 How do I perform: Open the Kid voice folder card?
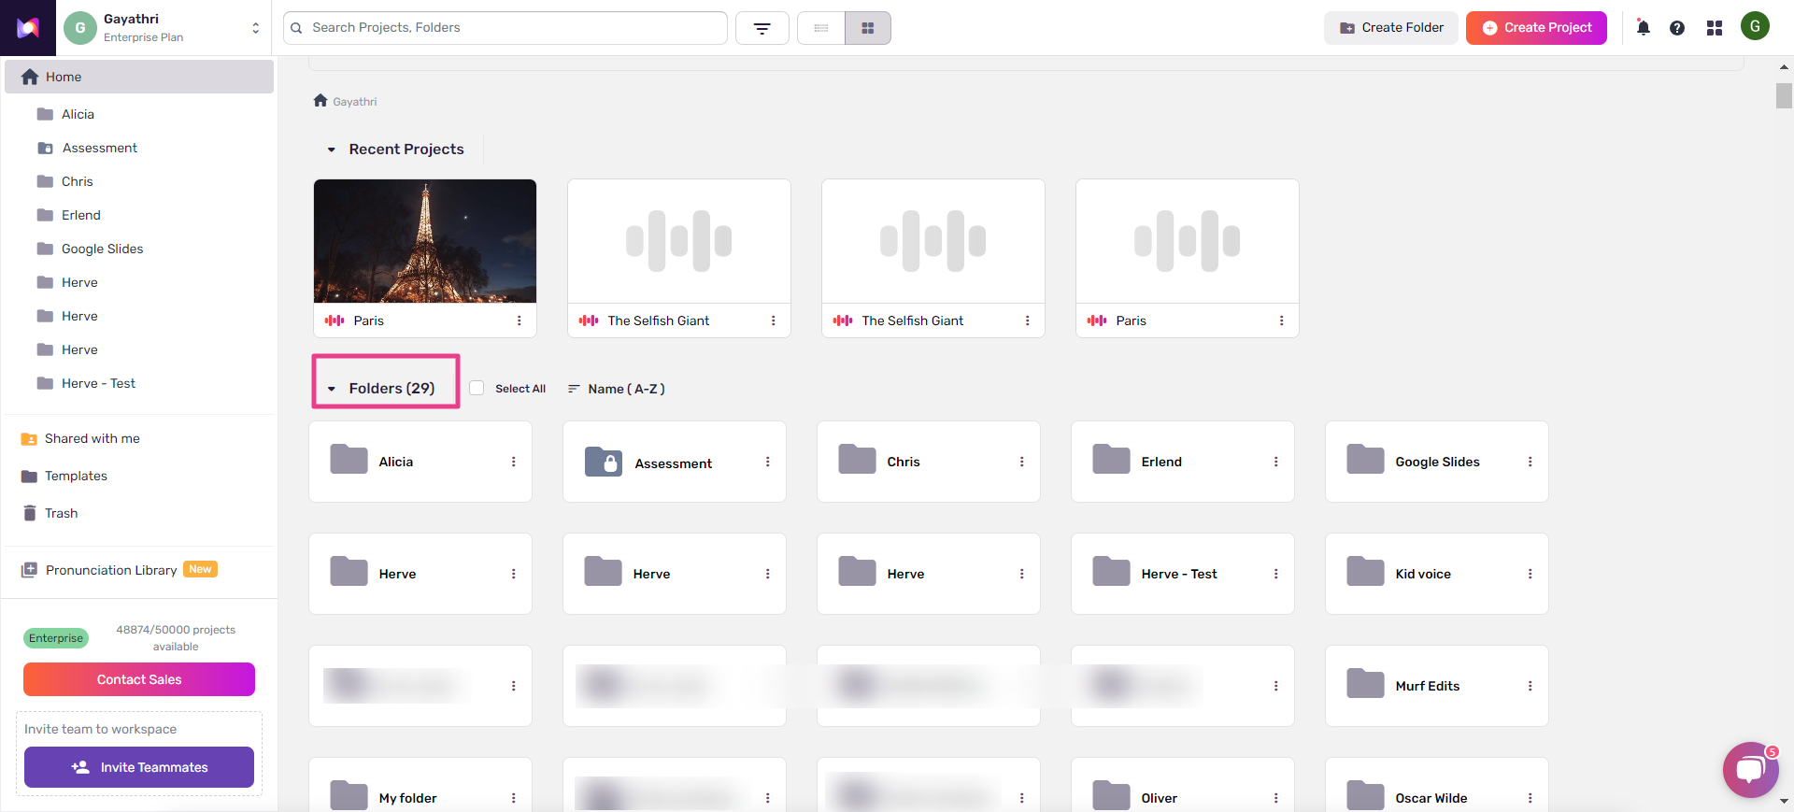[1437, 574]
